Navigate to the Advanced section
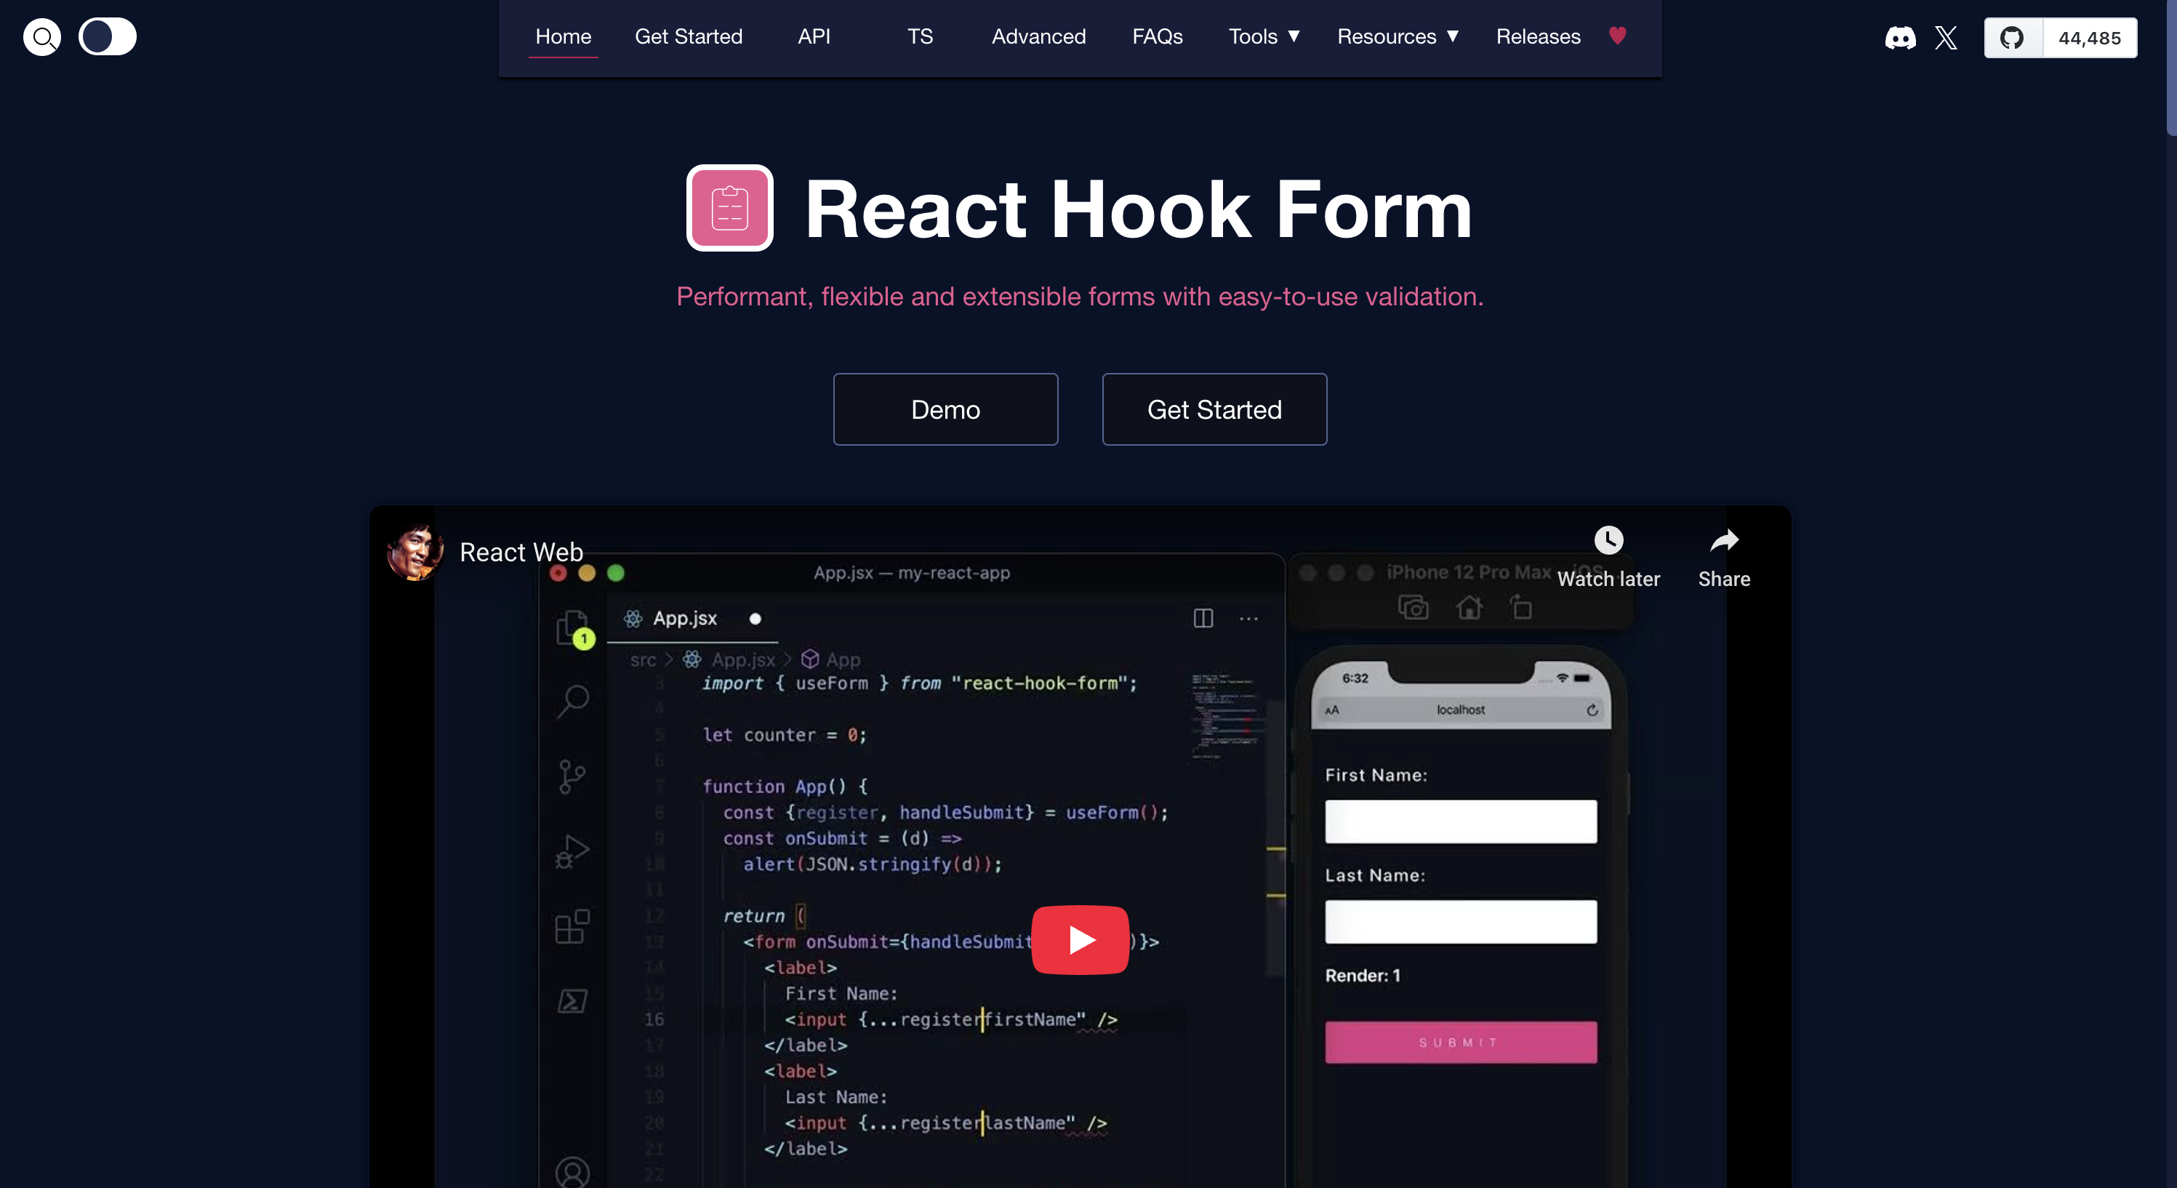This screenshot has height=1188, width=2177. pos(1038,36)
